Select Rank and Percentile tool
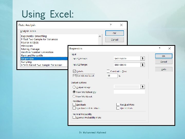Screen dimensions: 185x139 pyautogui.click(x=32, y=55)
